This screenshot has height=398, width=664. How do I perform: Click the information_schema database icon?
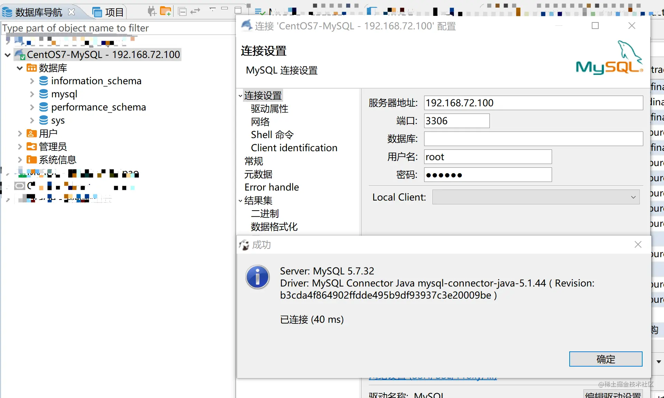coord(44,81)
